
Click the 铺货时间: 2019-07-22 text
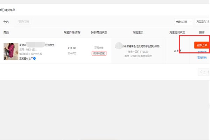click(x=31, y=54)
